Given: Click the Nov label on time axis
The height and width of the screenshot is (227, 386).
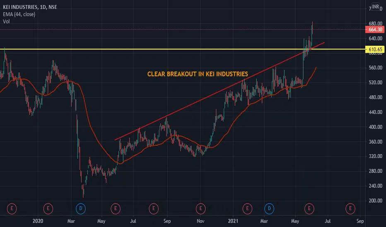Looking at the screenshot, I should [200, 221].
